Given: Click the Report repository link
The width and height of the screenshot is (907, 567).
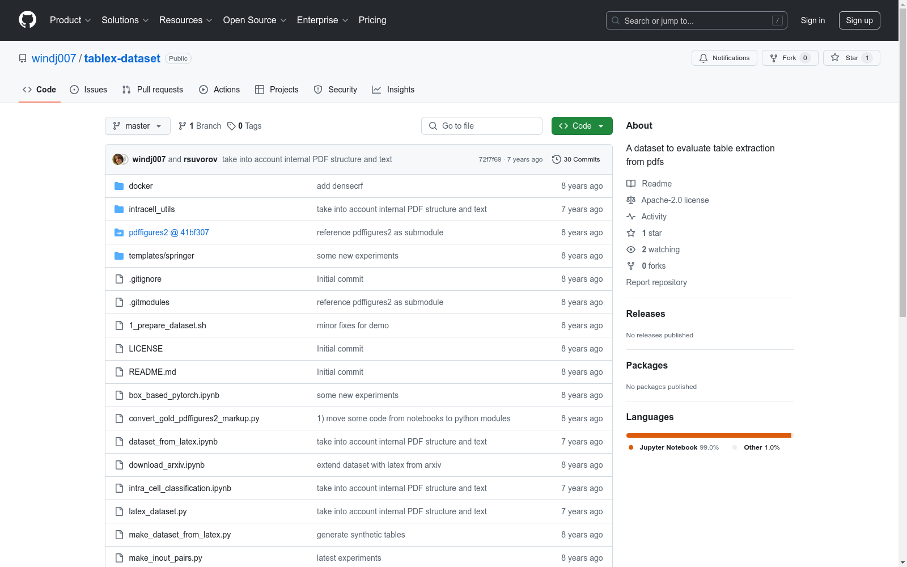Looking at the screenshot, I should coord(656,282).
